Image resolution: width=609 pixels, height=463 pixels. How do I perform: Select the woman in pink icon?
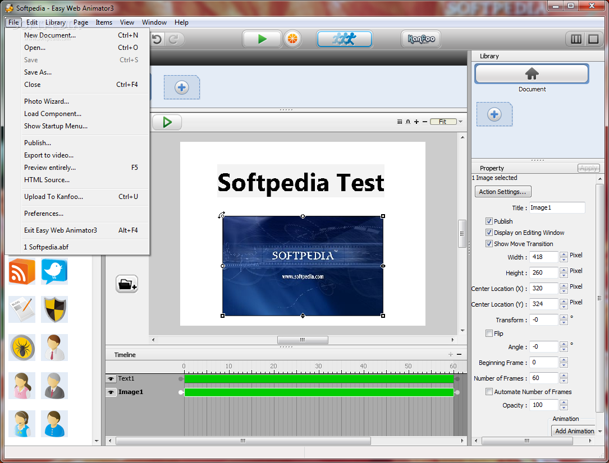(22, 386)
